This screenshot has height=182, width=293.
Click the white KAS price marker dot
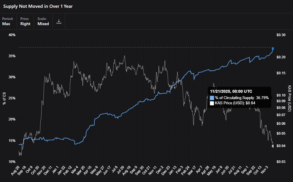pos(273,146)
